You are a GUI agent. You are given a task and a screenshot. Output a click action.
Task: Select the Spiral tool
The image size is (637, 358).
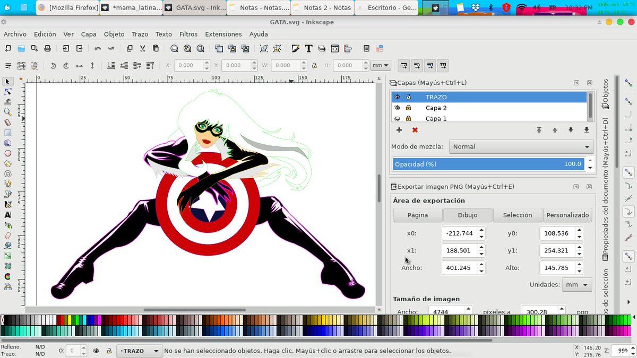click(x=8, y=174)
